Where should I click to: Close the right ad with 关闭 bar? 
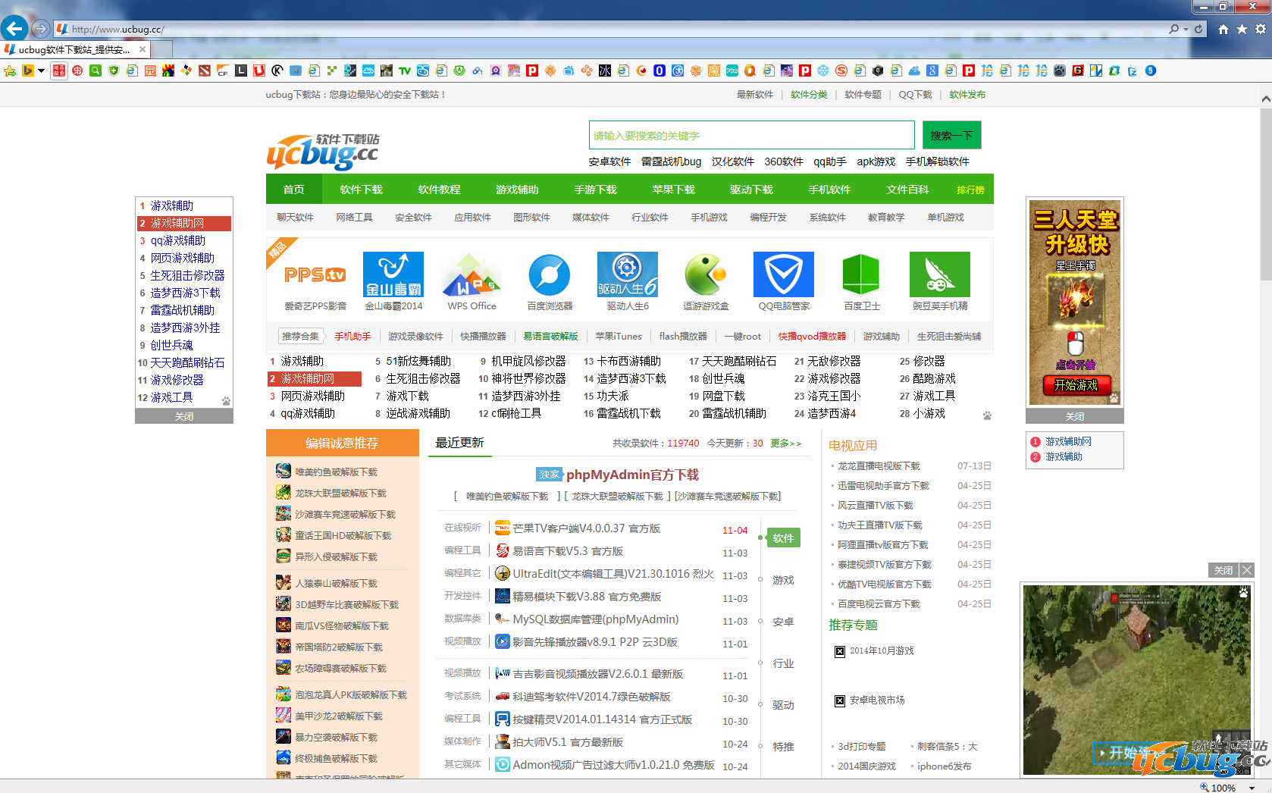(x=1074, y=416)
